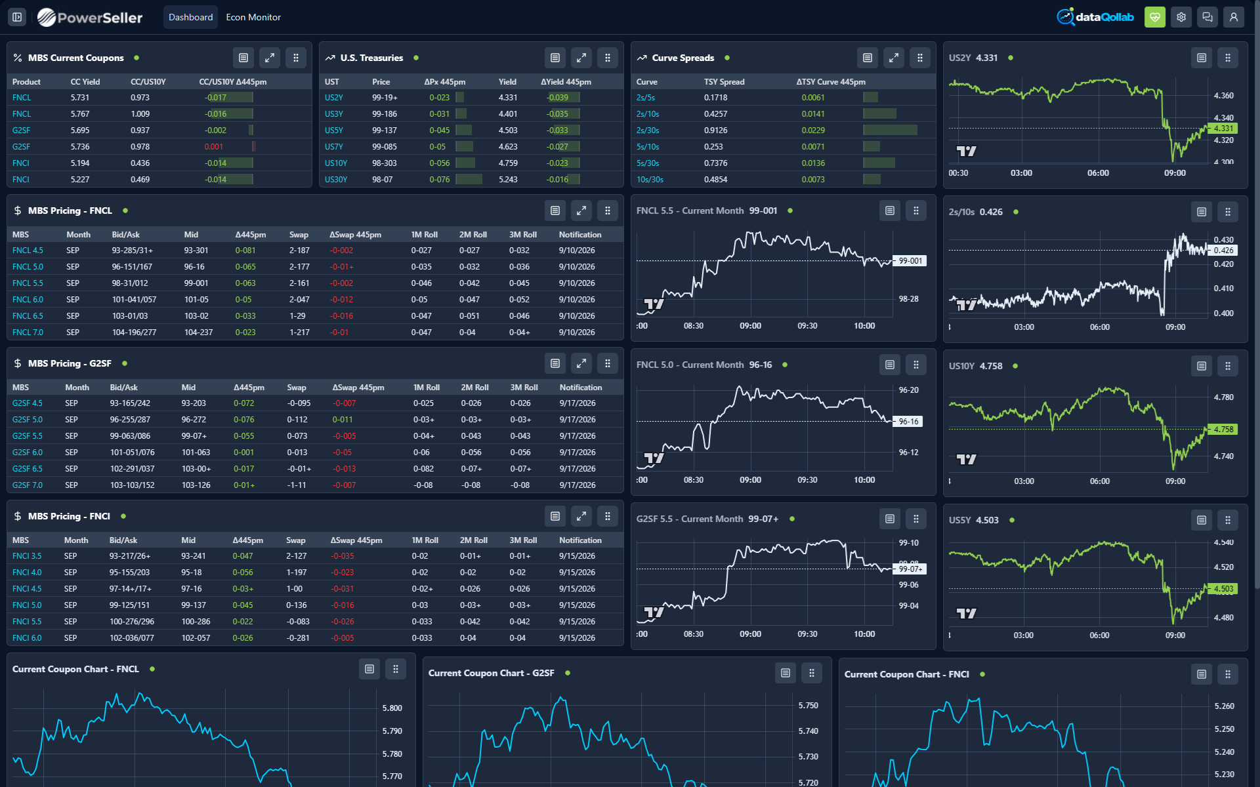Open the FNCI 4.5 product link
Viewport: 1260px width, 787px height.
coord(27,589)
